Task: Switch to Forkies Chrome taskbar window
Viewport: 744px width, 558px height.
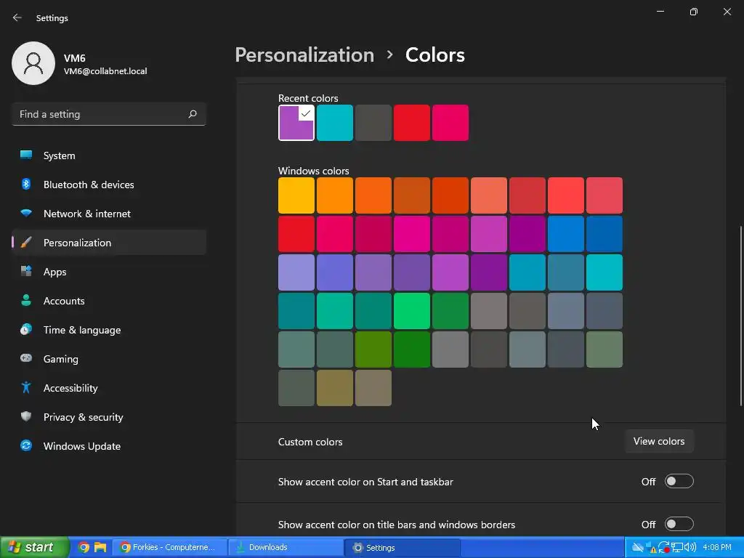Action: [x=169, y=547]
